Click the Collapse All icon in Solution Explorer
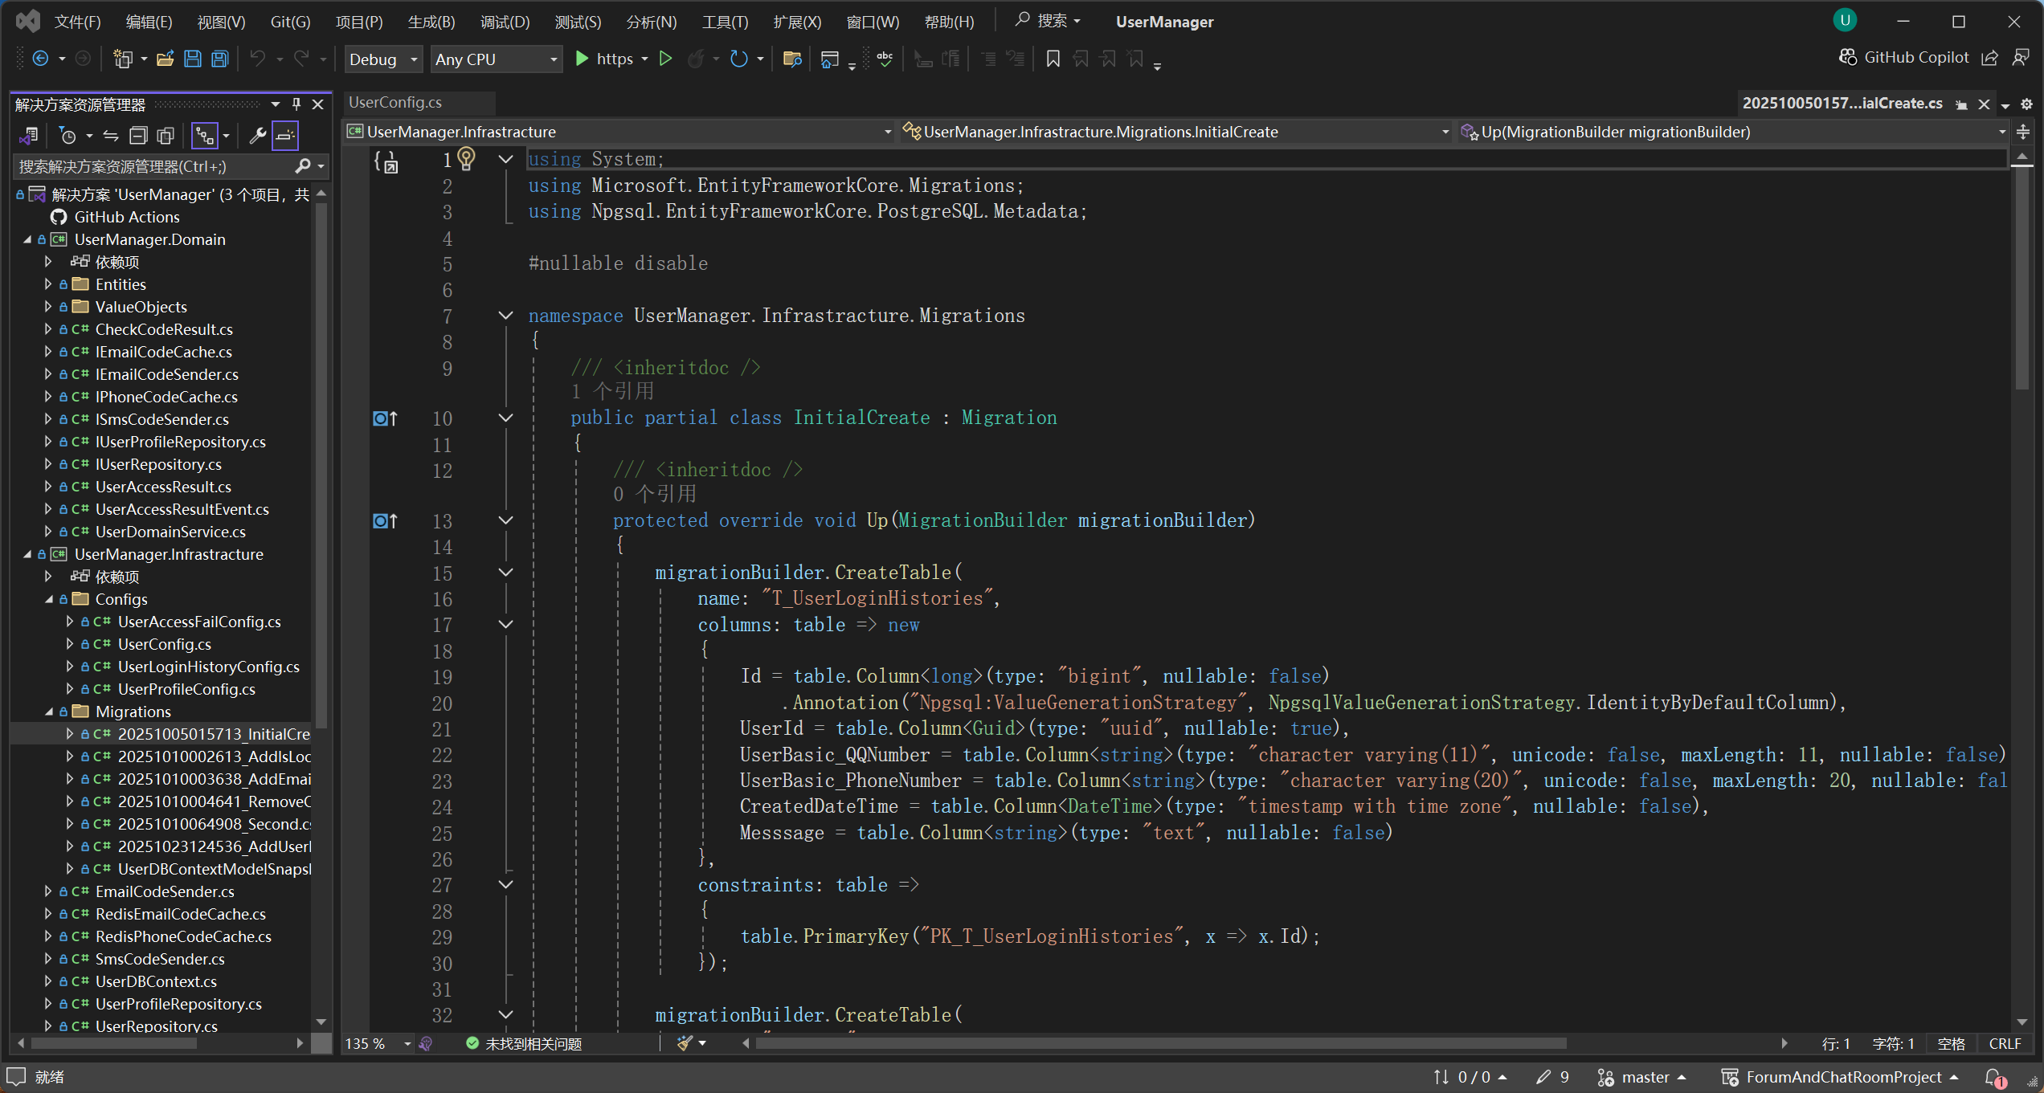Viewport: 2044px width, 1093px height. coord(138,136)
